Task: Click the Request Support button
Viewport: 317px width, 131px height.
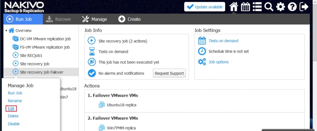Action: tap(169, 73)
